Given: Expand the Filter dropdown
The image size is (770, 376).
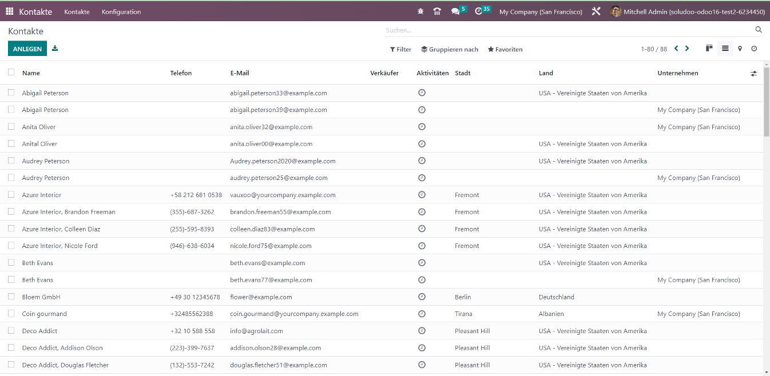Looking at the screenshot, I should click(x=400, y=50).
